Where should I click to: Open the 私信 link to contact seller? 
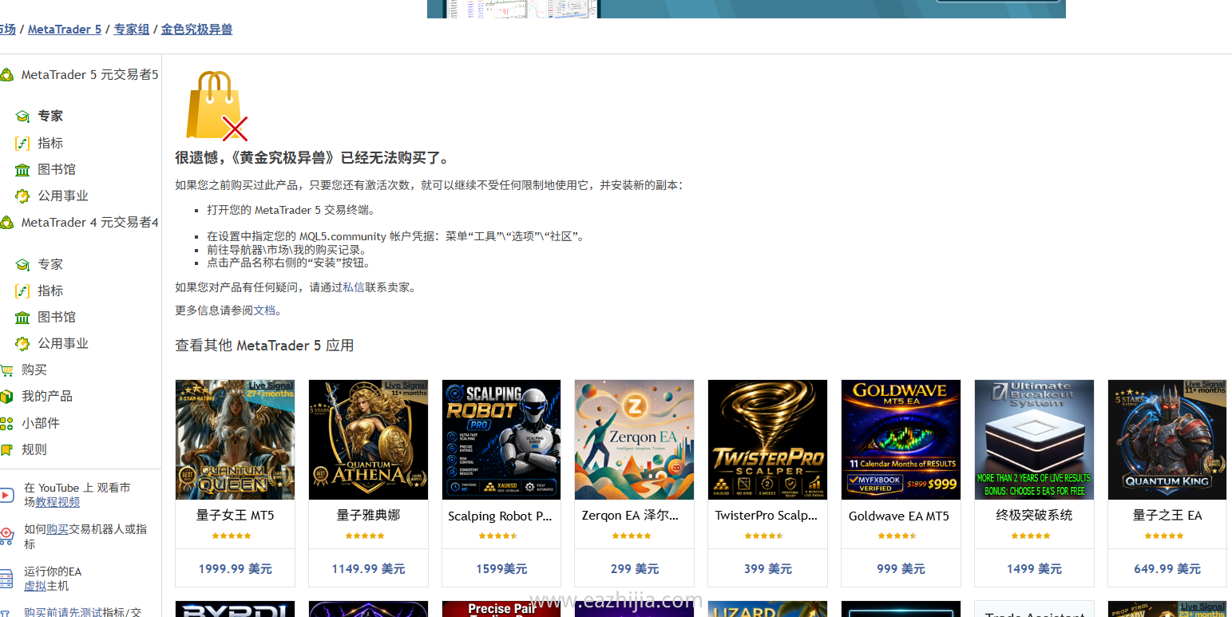[354, 287]
